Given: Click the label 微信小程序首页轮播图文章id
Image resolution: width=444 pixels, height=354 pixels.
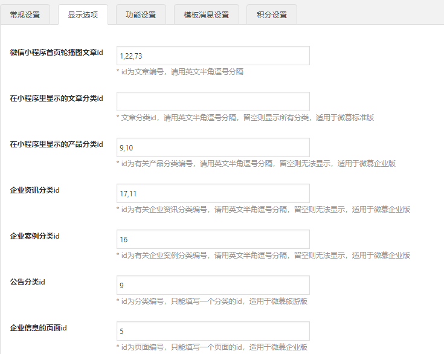Looking at the screenshot, I should 56,53.
